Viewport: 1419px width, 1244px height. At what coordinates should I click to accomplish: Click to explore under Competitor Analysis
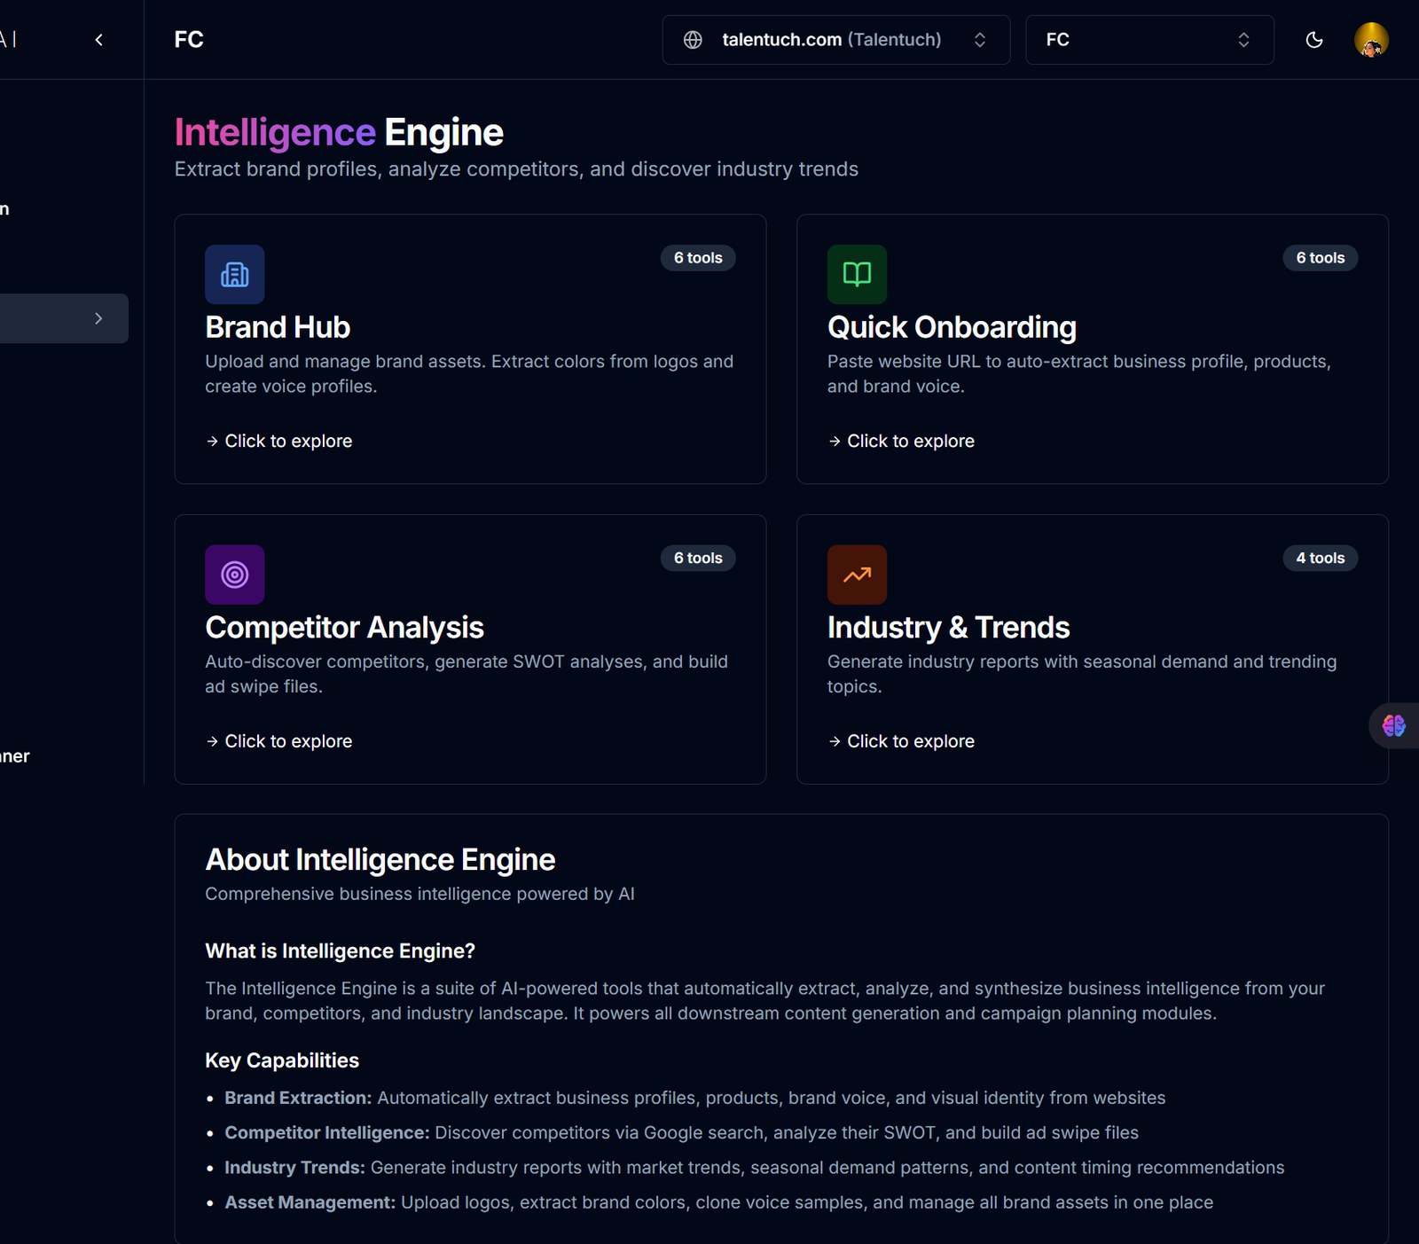pos(288,741)
